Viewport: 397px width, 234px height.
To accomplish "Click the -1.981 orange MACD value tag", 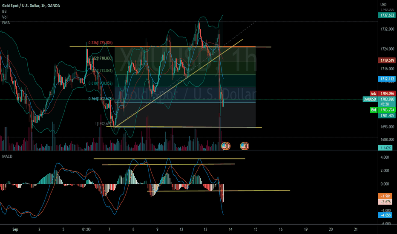I will coord(385,196).
